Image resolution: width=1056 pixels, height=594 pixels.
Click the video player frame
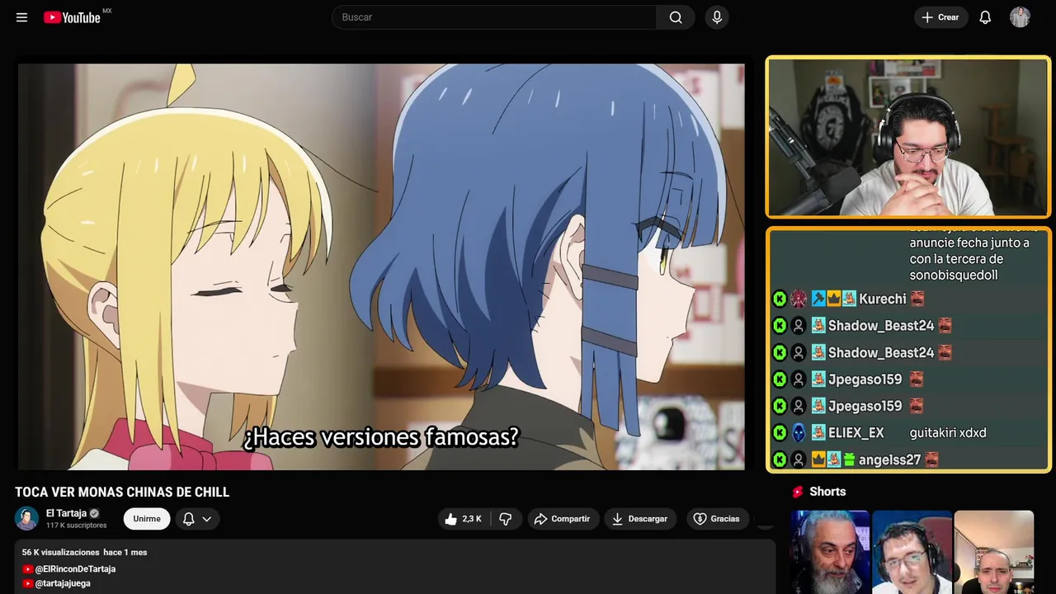(381, 266)
